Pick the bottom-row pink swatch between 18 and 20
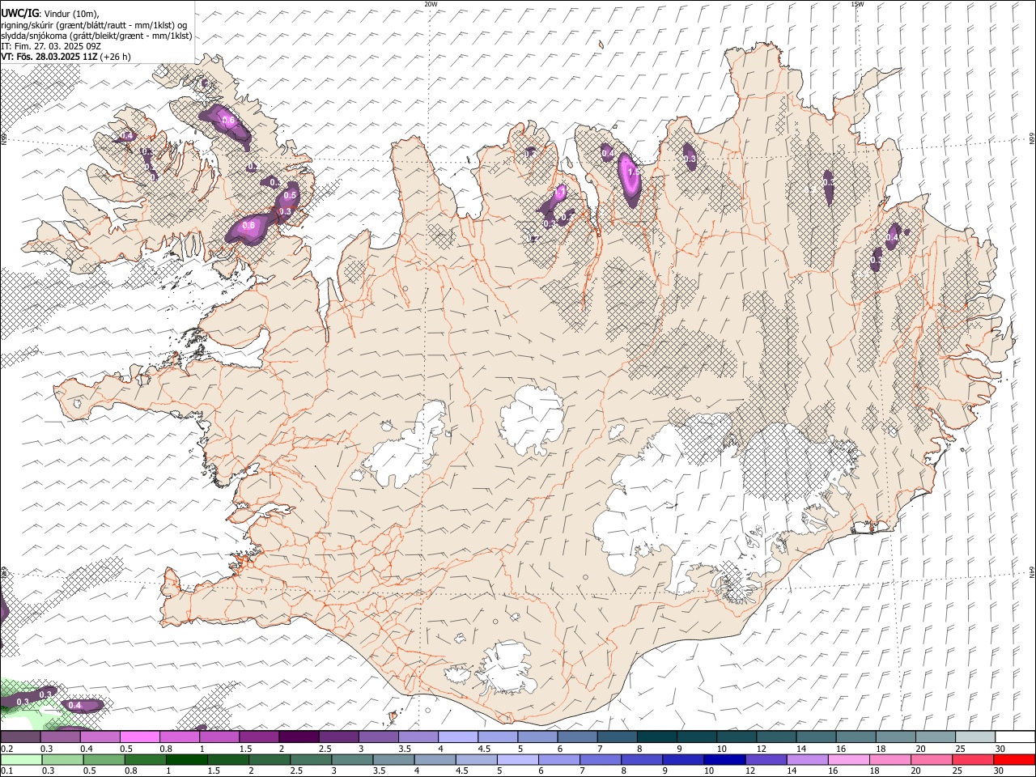The width and height of the screenshot is (1036, 777). point(890,759)
